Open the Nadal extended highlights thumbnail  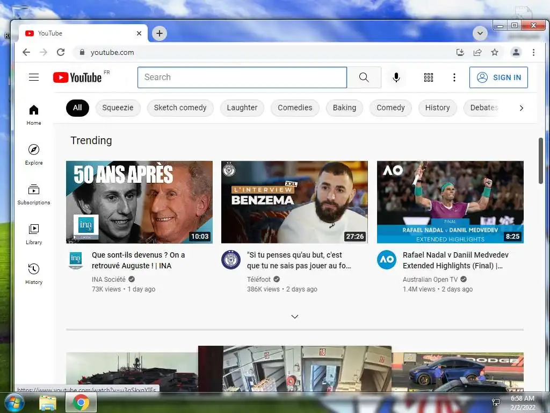pyautogui.click(x=451, y=202)
